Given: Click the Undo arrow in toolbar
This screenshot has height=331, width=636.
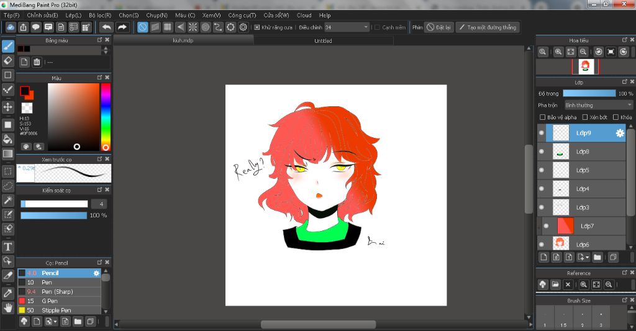Looking at the screenshot, I should [x=106, y=27].
